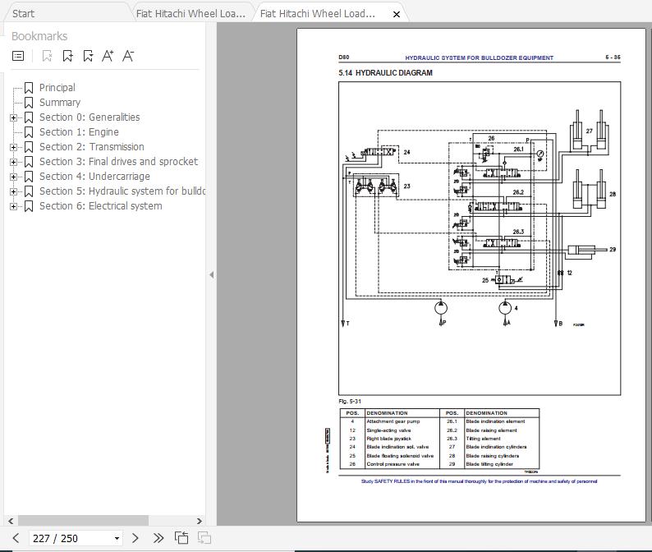Open the Principal bookmark
This screenshot has height=552, width=652.
[x=57, y=88]
